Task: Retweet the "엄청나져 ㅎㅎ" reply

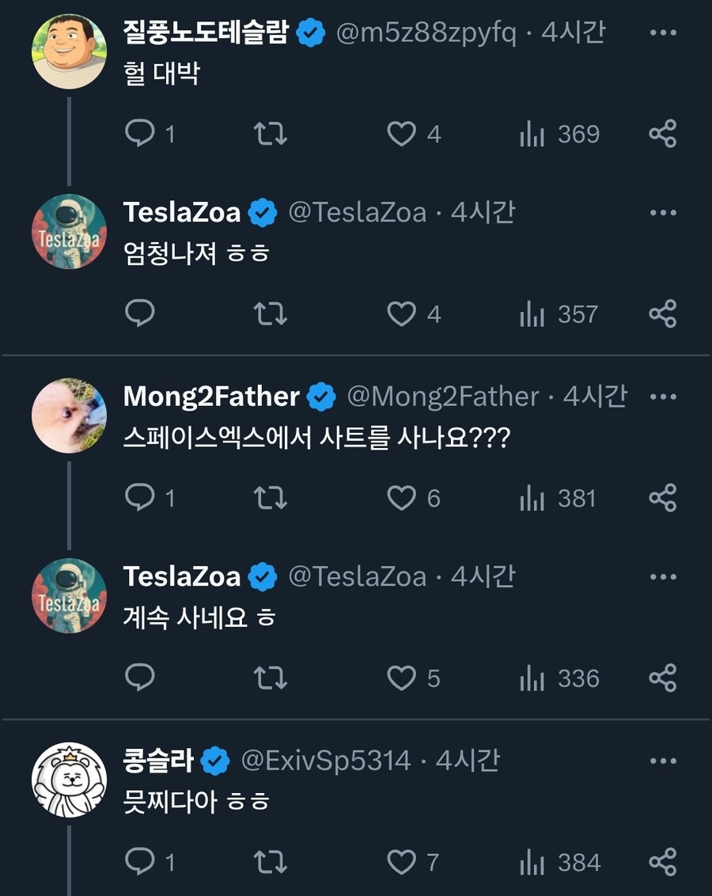Action: point(271,314)
